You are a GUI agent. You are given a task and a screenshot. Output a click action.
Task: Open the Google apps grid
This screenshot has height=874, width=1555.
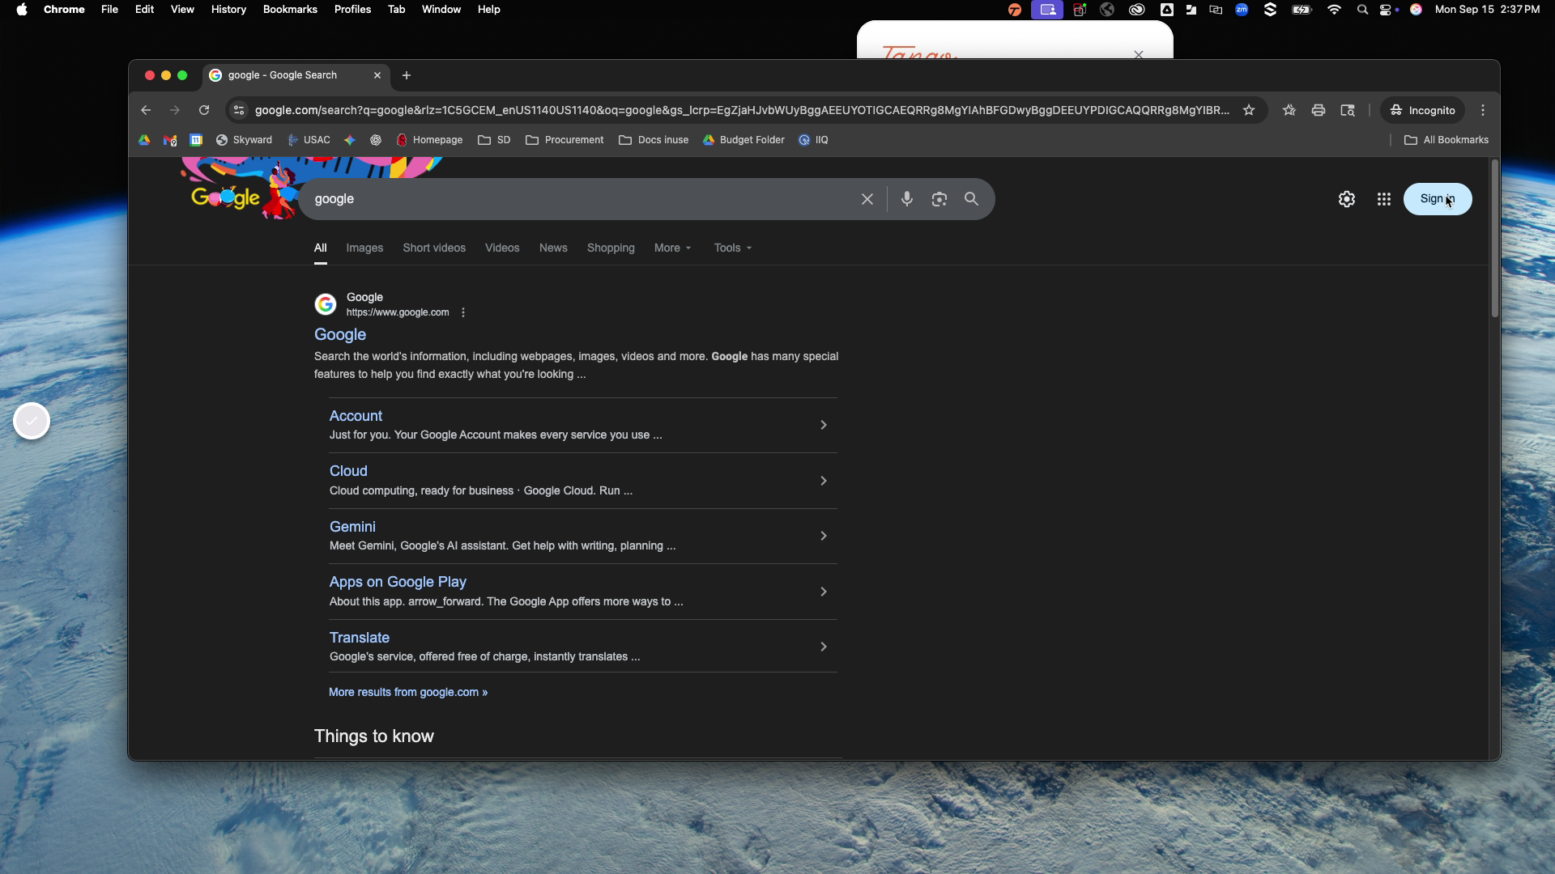tap(1383, 199)
